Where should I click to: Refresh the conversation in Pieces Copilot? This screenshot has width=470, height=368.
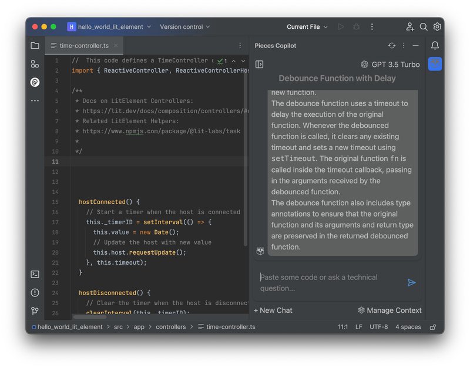pos(392,45)
